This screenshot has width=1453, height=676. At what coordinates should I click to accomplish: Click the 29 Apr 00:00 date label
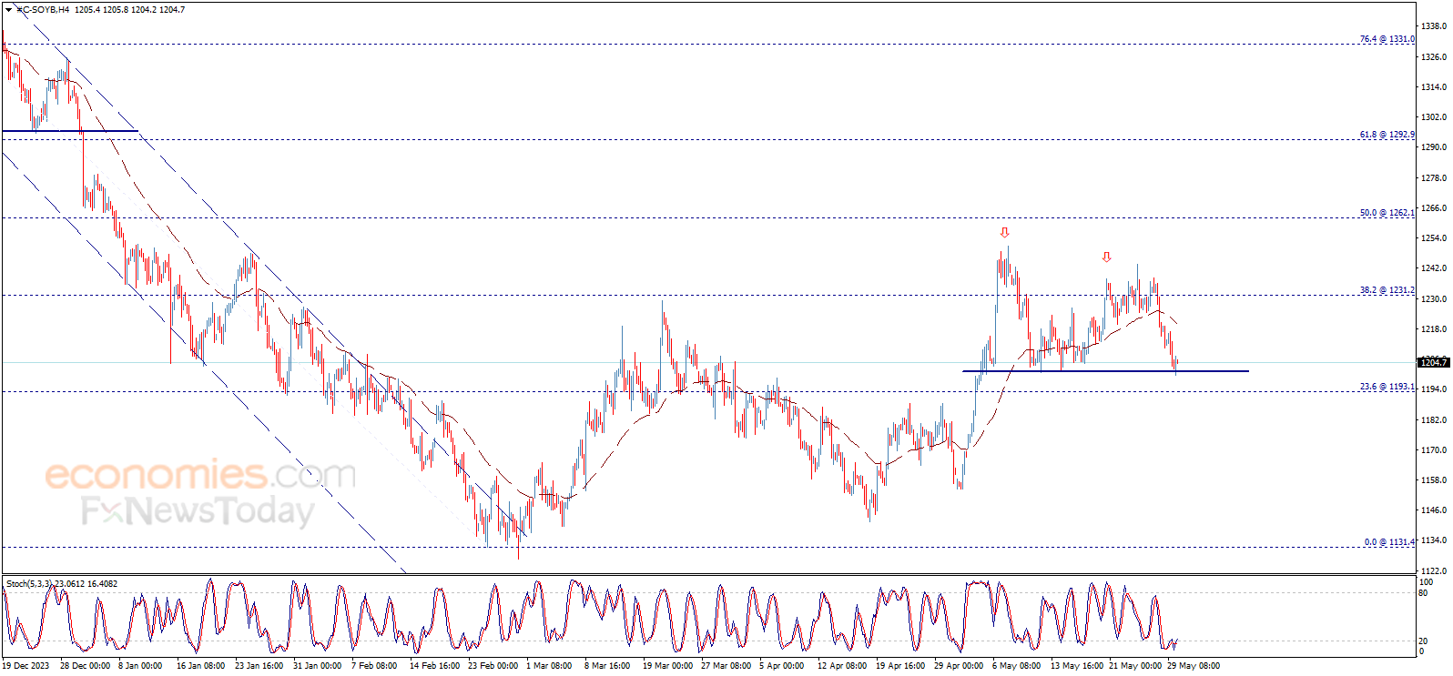point(959,666)
